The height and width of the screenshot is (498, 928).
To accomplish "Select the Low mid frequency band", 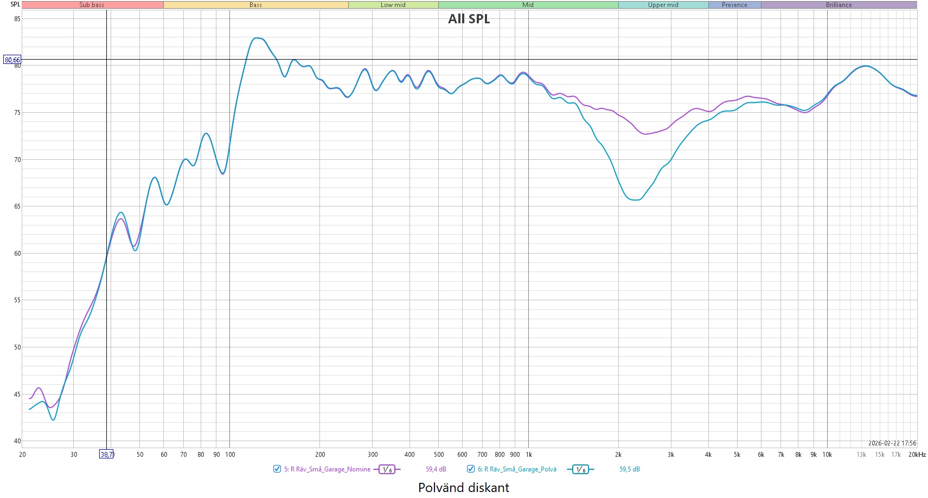I will (393, 5).
